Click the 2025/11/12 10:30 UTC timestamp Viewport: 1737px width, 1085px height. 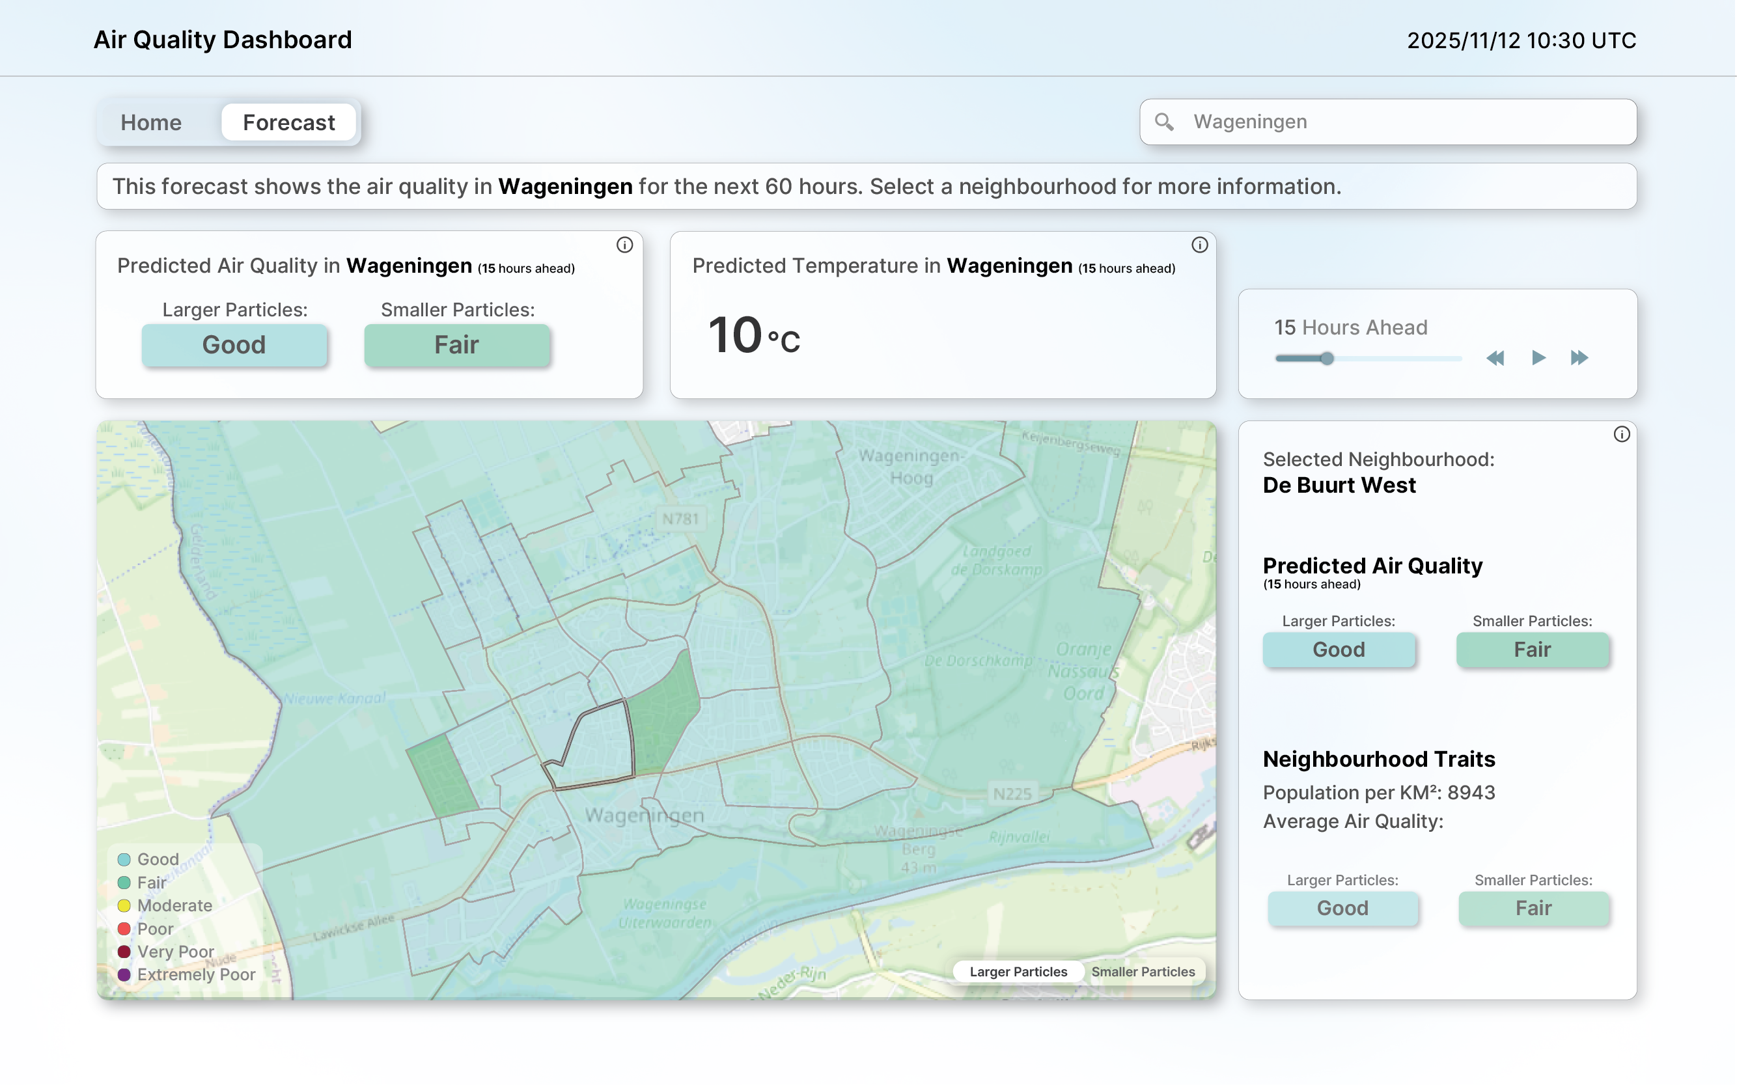click(1521, 40)
